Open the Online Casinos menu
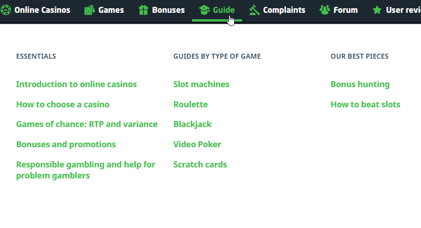The width and height of the screenshot is (421, 228). (42, 10)
